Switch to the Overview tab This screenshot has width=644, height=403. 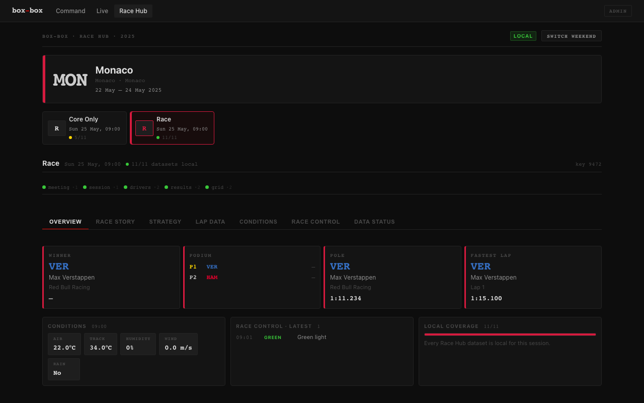65,222
